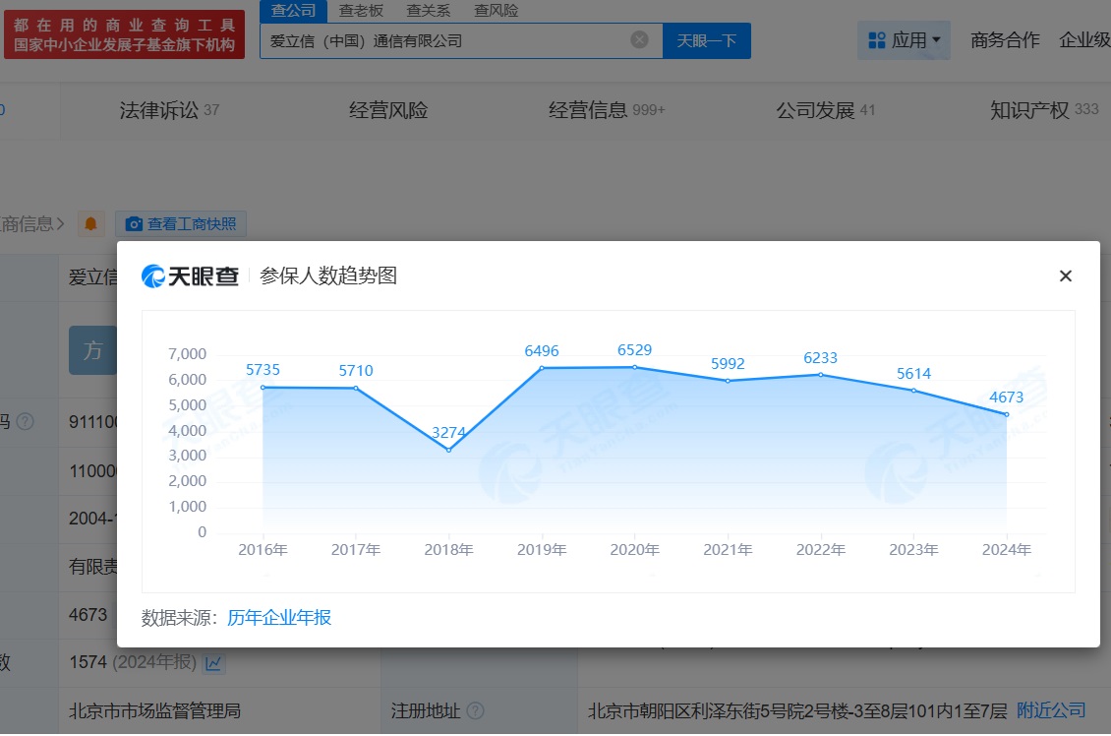The image size is (1111, 736).
Task: Open the 历年企业年报 data source link
Action: coord(279,618)
